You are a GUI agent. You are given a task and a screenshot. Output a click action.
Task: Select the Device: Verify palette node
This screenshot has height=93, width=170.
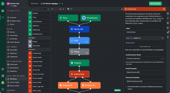coord(39,57)
